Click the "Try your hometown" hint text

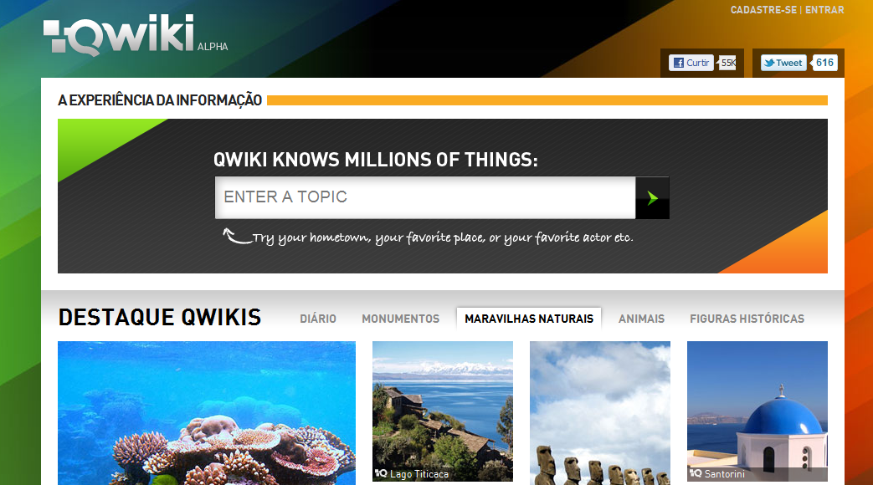coord(443,238)
